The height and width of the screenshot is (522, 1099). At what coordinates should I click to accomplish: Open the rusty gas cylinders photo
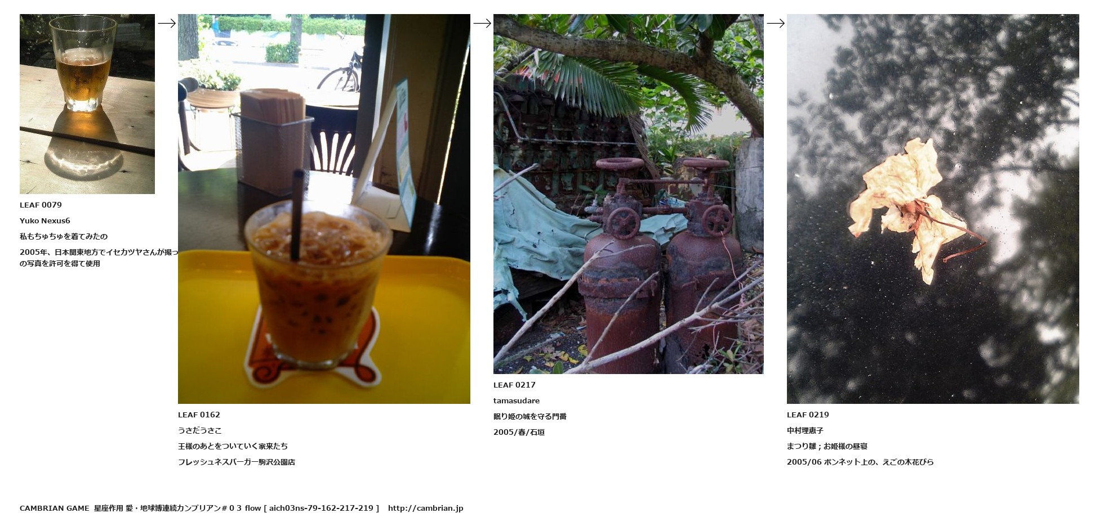[x=629, y=194]
